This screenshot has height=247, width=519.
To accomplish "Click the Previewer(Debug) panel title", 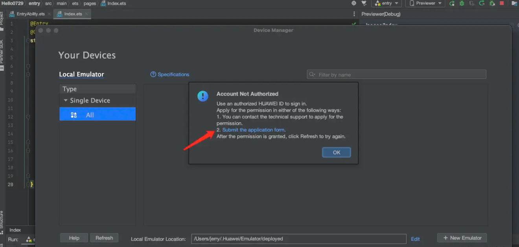I will pyautogui.click(x=381, y=14).
